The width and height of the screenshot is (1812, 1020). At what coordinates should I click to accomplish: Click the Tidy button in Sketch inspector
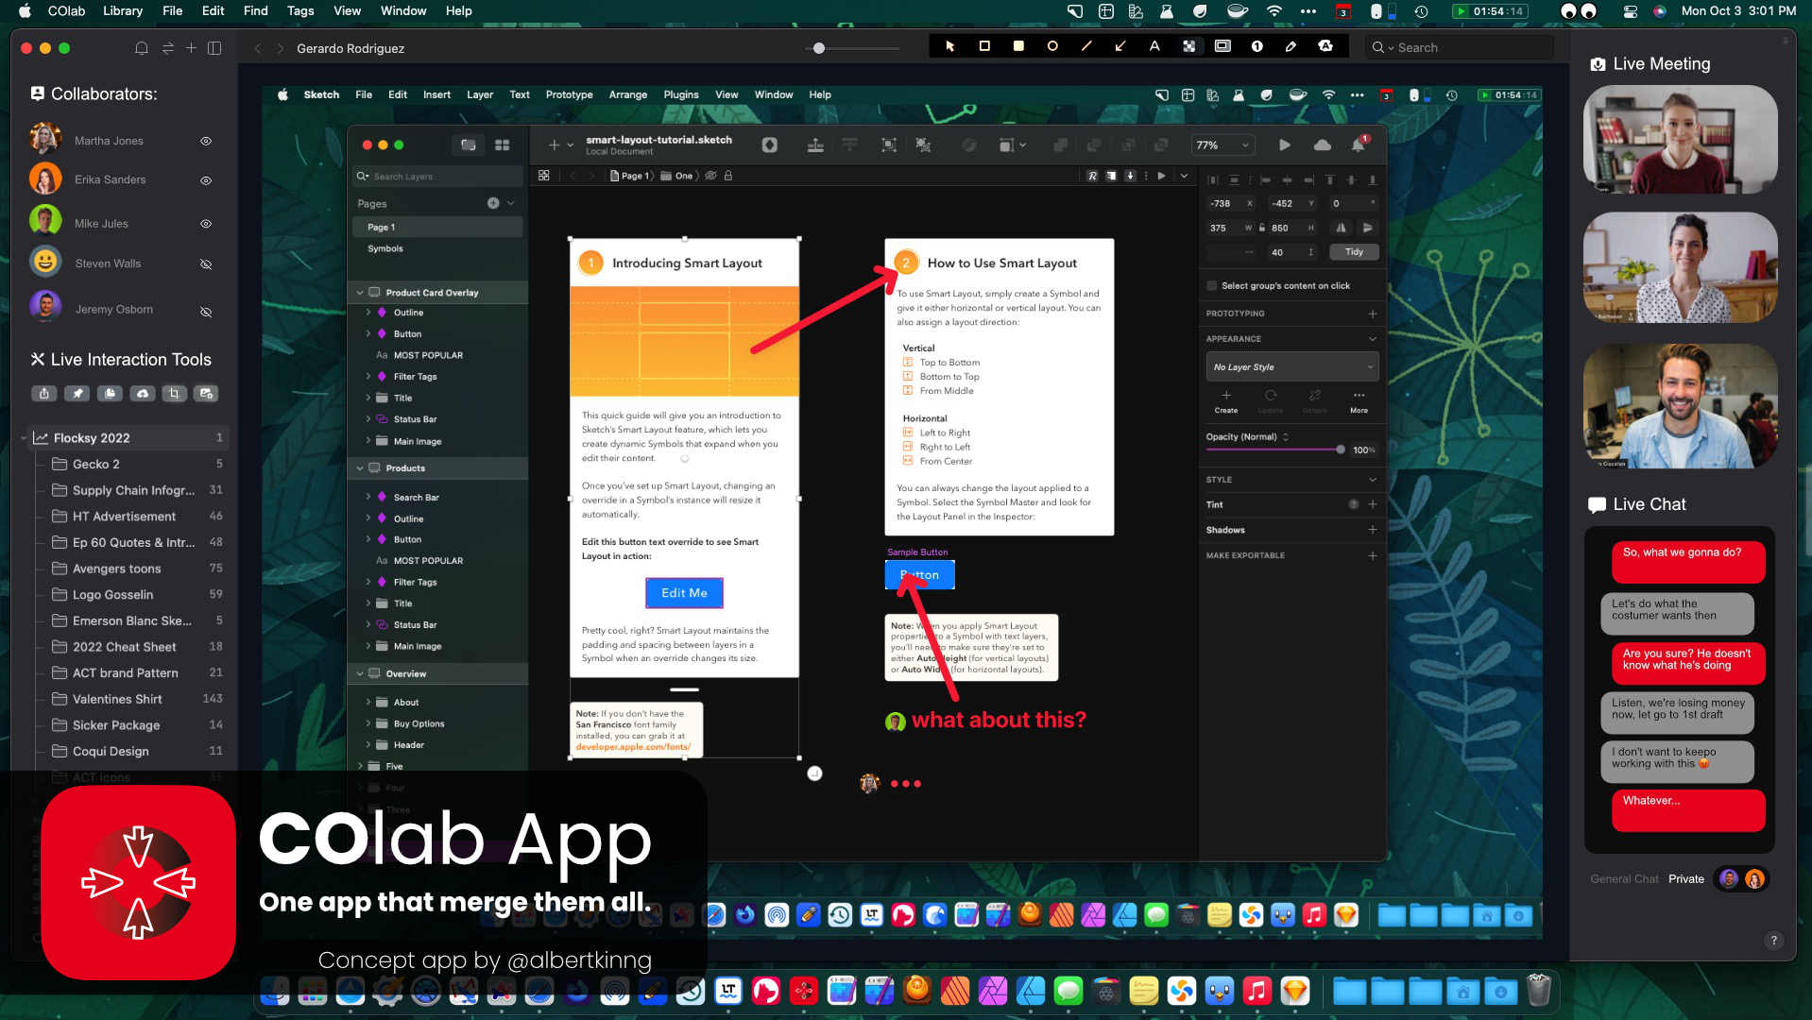point(1354,252)
